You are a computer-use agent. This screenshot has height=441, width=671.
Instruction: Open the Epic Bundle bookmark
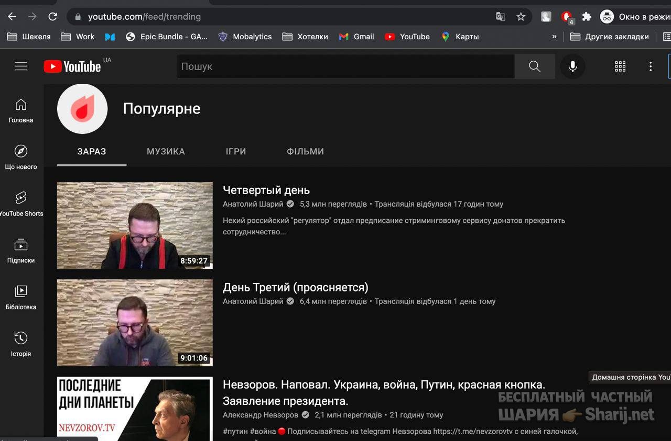(x=167, y=37)
